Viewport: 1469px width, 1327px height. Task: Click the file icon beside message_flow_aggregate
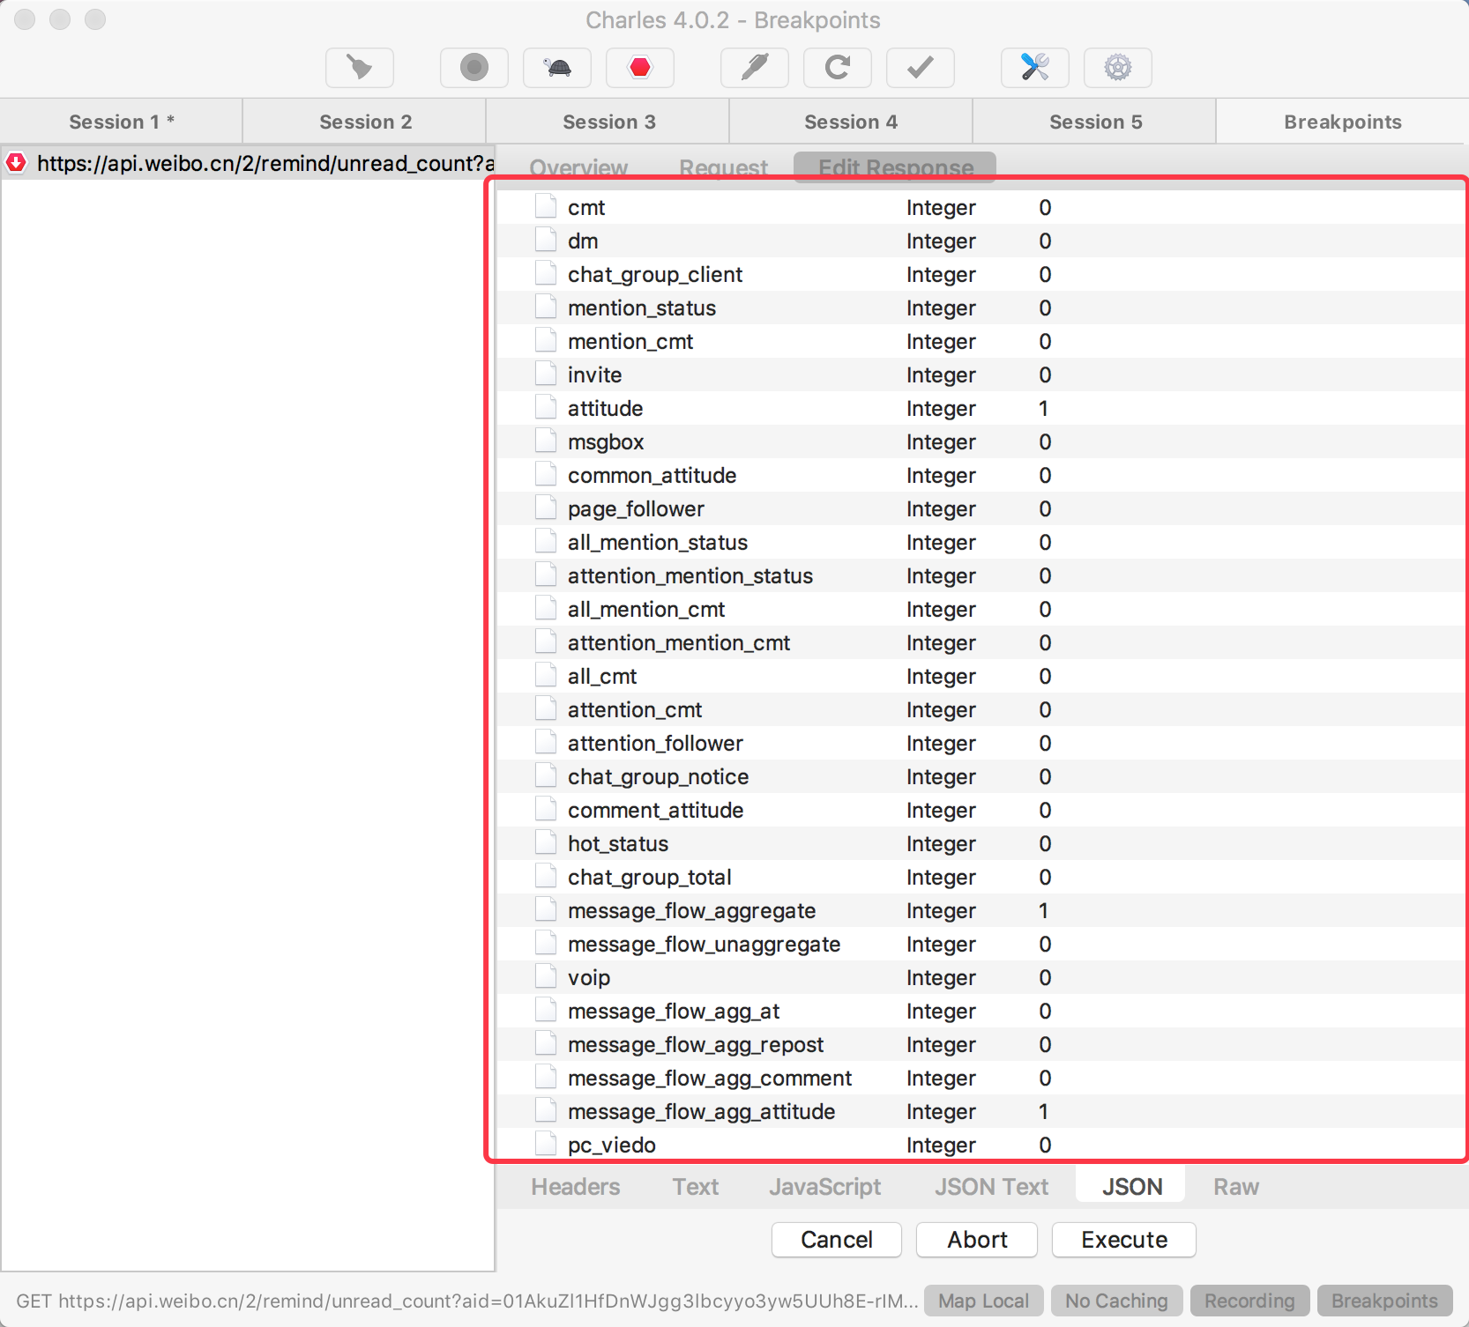pos(547,910)
